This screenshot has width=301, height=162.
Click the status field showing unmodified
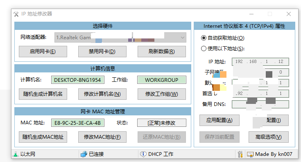[x=162, y=123]
